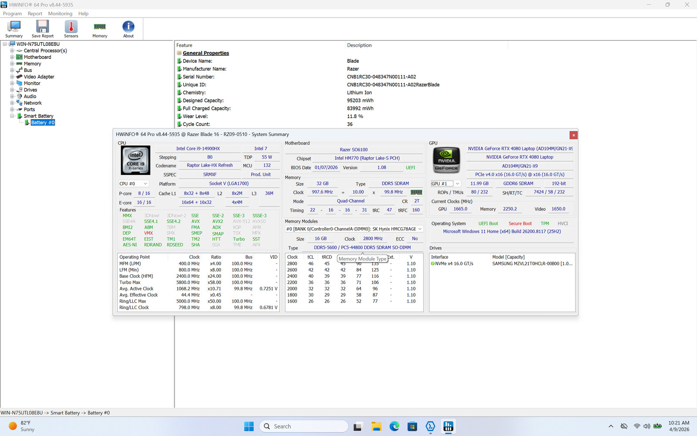Open the CPU #0 selector dropdown

(x=134, y=184)
